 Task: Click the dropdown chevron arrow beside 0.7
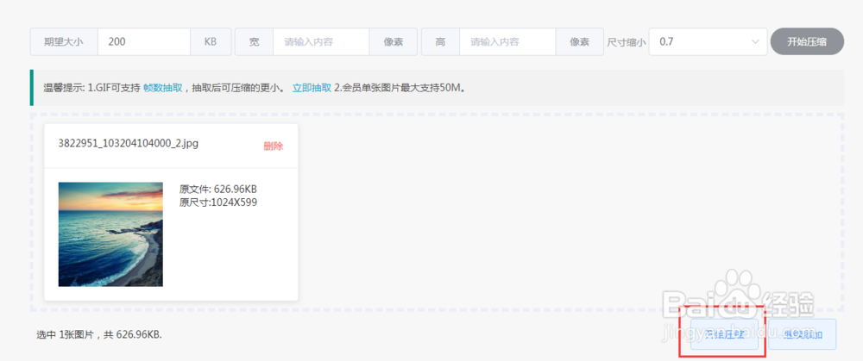pos(754,41)
